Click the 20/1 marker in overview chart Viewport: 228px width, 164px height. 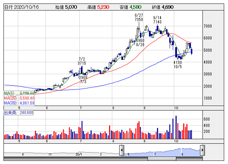pyautogui.click(x=79, y=155)
